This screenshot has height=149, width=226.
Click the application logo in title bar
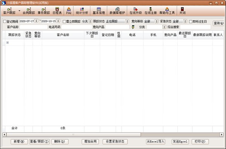point(4,3)
